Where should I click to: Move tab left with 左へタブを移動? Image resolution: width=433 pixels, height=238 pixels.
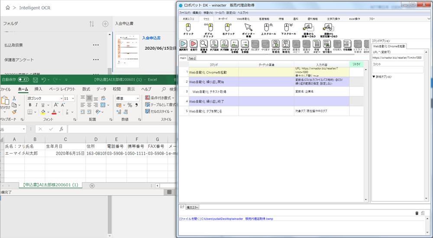(234, 46)
